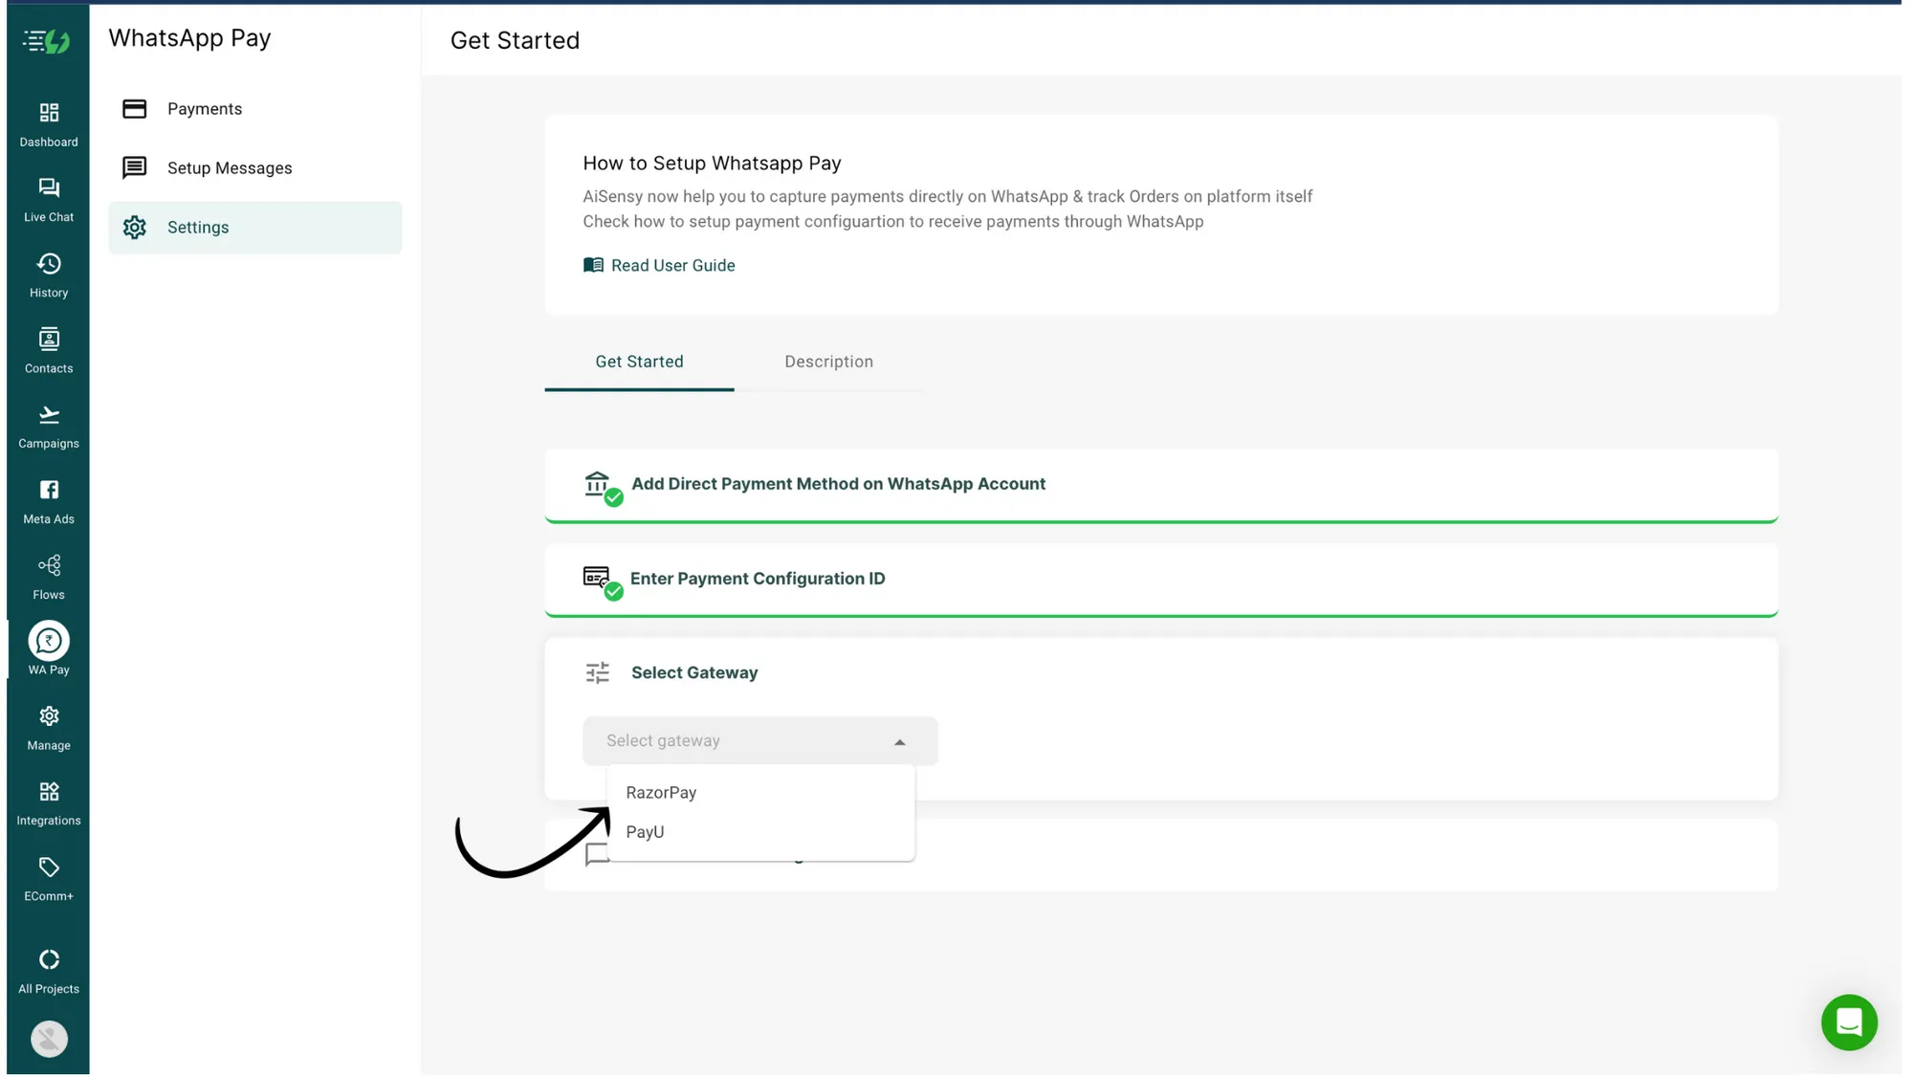1913x1076 pixels.
Task: Check the Add Direct Payment Method step
Action: (x=837, y=484)
